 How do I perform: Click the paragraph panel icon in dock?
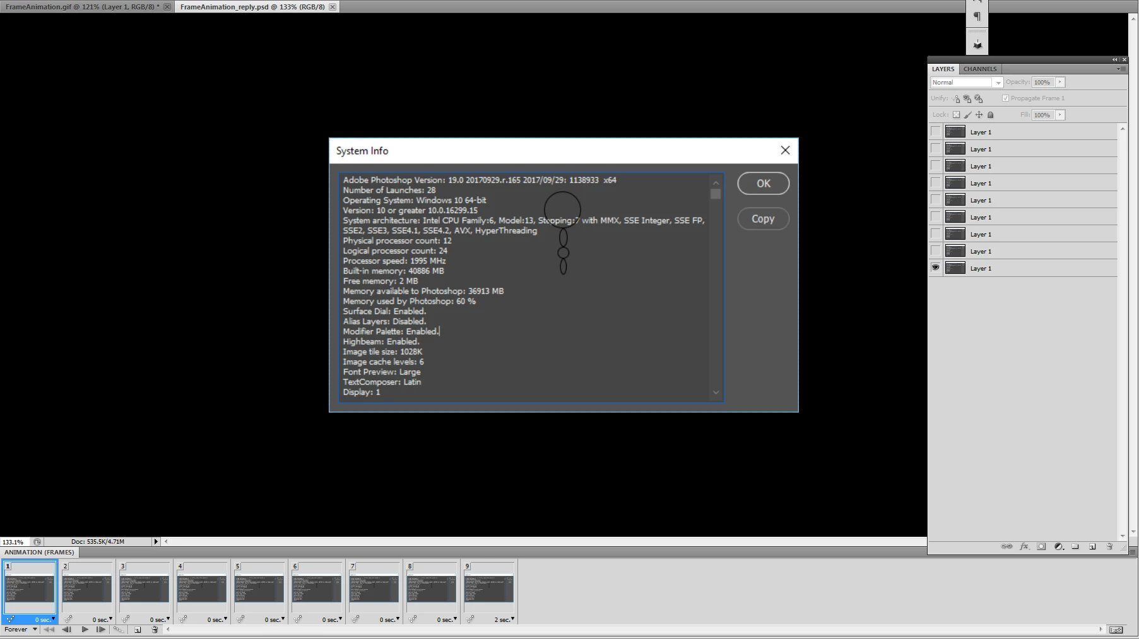(977, 16)
